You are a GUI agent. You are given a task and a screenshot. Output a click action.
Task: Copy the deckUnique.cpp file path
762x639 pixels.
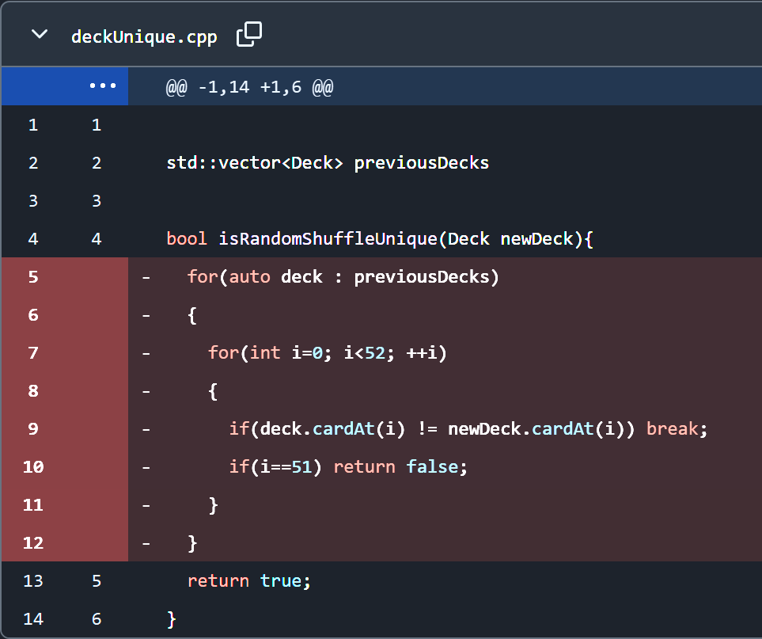pyautogui.click(x=249, y=34)
